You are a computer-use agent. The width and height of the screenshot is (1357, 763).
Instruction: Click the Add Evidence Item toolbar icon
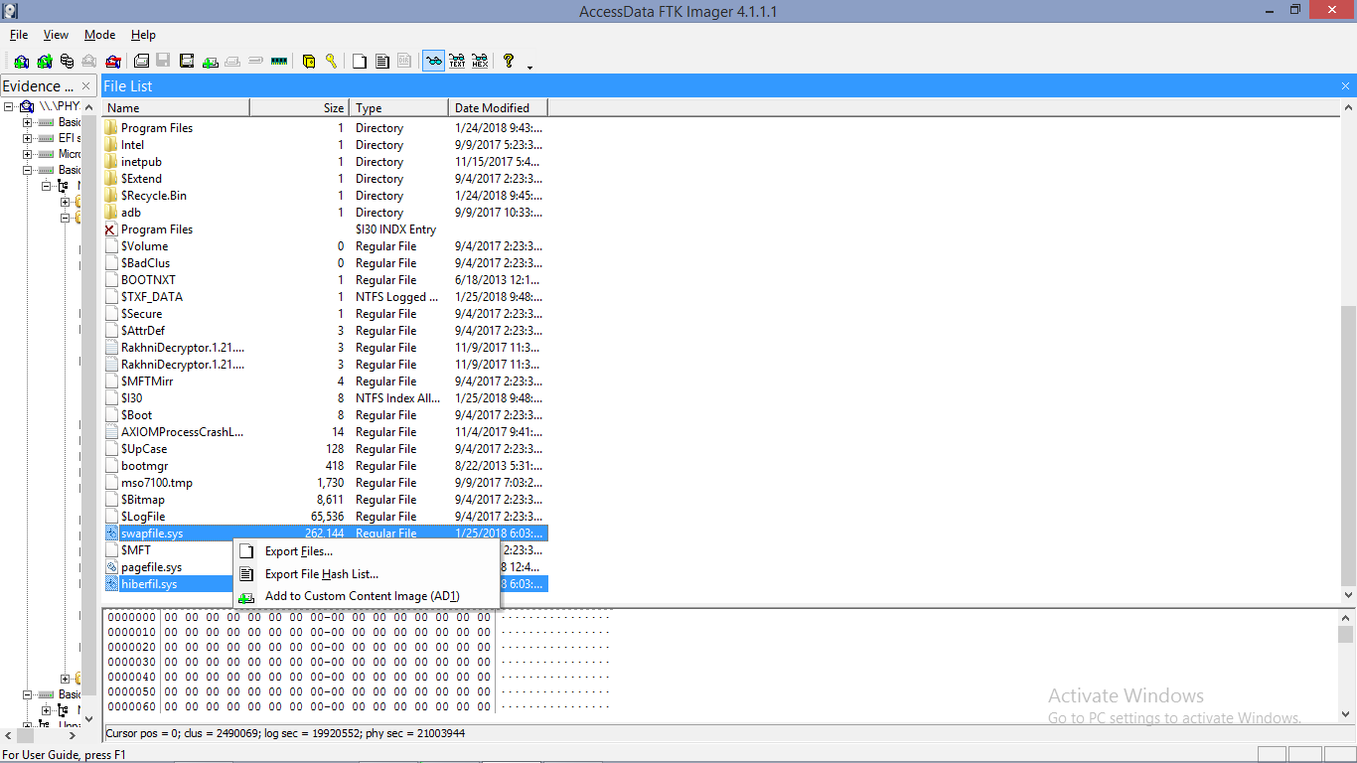pos(21,61)
